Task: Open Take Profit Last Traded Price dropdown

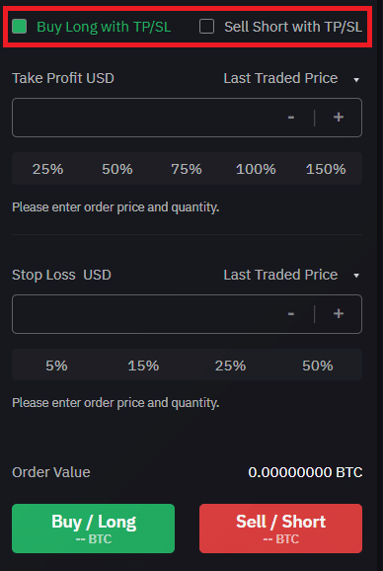Action: [292, 78]
